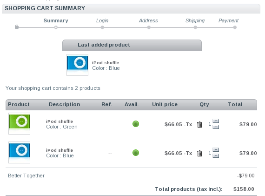Click Color : Blue under Last added product
The height and width of the screenshot is (196, 265).
click(106, 68)
